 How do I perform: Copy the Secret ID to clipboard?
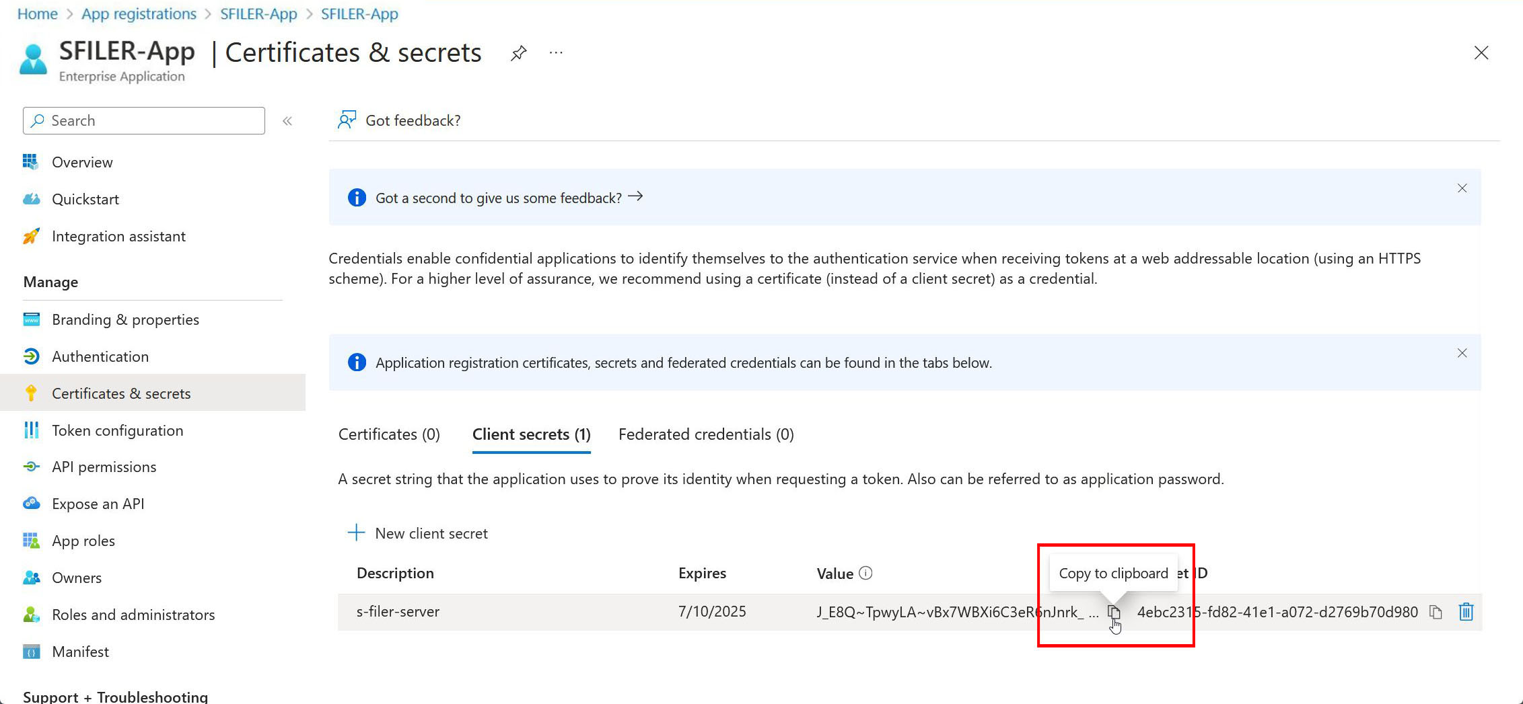click(1436, 612)
